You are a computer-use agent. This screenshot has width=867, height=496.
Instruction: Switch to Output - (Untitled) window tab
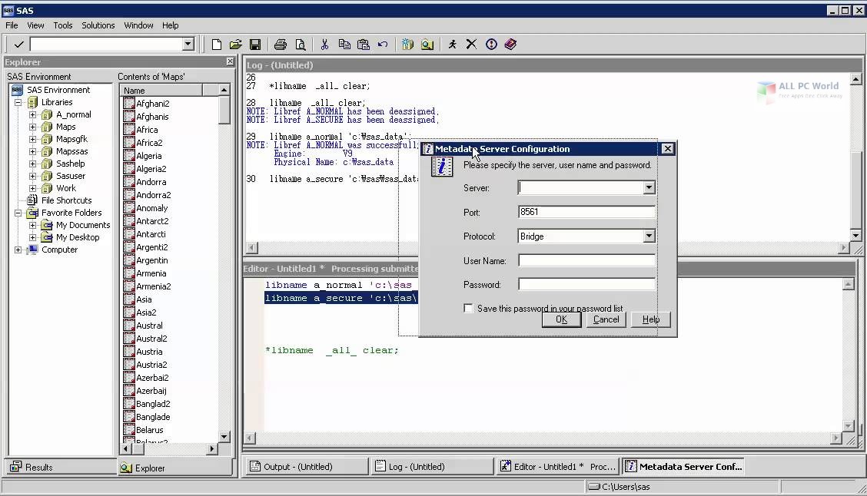pyautogui.click(x=306, y=467)
